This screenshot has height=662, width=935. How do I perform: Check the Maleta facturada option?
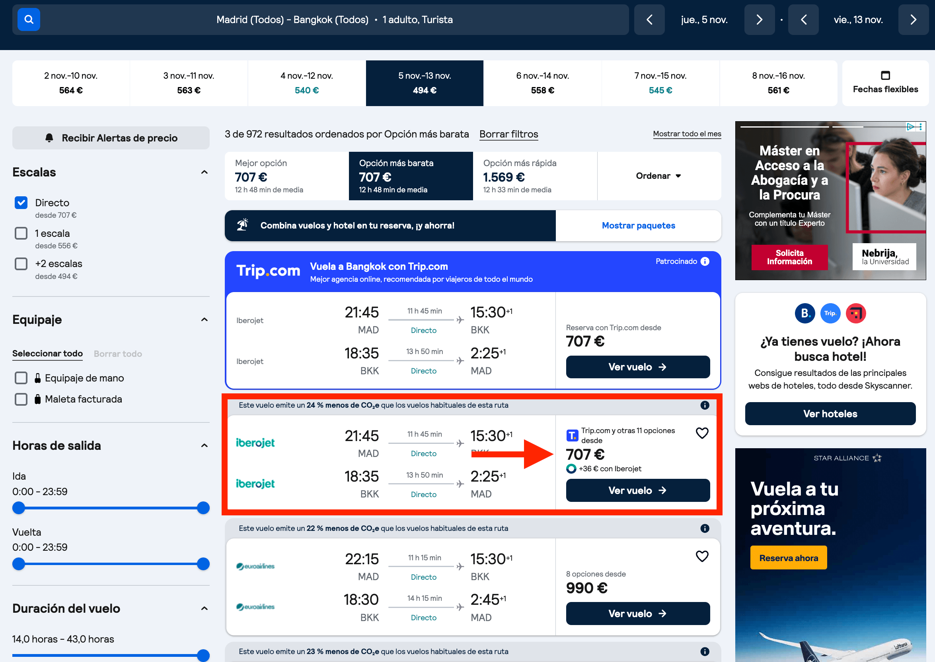pyautogui.click(x=21, y=399)
